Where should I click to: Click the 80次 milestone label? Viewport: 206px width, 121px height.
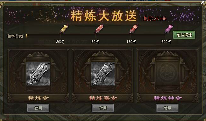[95, 42]
